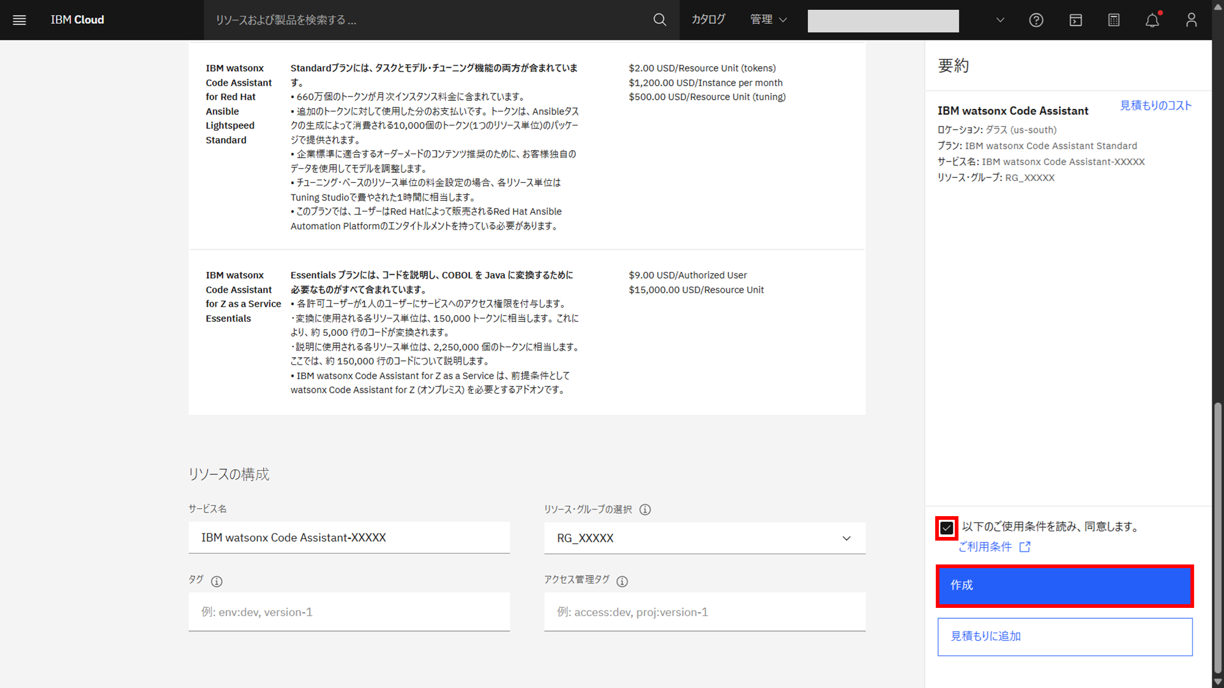Viewport: 1224px width, 688px height.
Task: Open the notifications bell
Action: [1152, 20]
